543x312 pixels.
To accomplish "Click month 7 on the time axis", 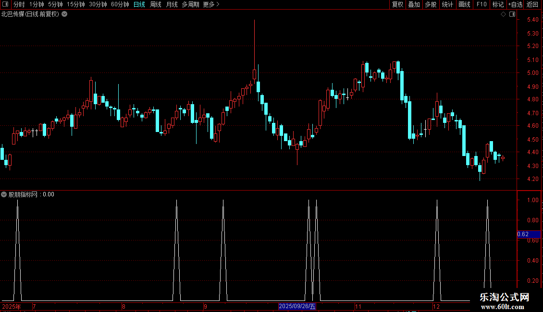I will tap(34, 306).
